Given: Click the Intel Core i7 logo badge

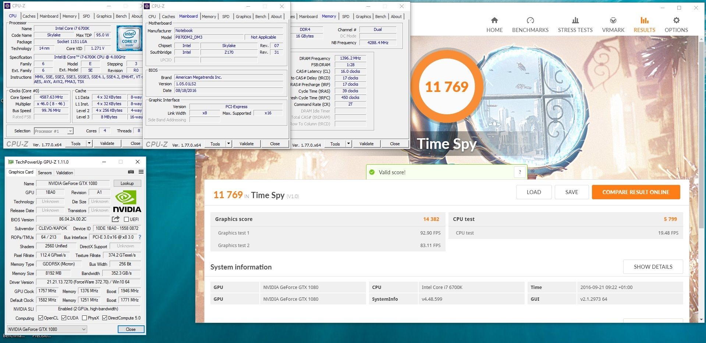Looking at the screenshot, I should (129, 38).
